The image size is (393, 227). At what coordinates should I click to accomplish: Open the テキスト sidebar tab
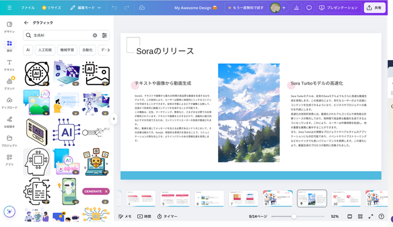[x=9, y=65]
